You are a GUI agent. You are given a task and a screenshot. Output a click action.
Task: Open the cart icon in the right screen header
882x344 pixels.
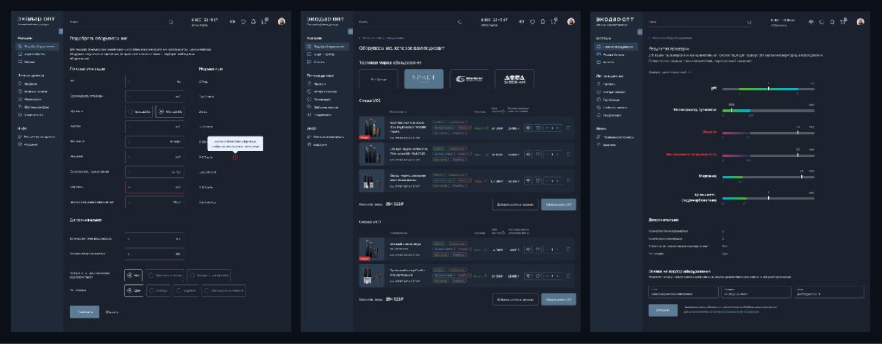pyautogui.click(x=843, y=22)
